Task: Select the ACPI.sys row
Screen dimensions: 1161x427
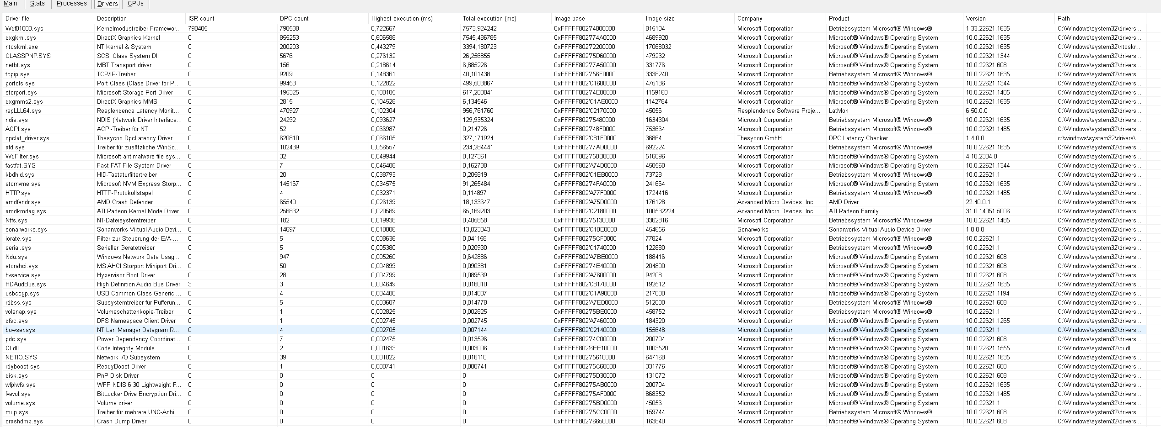Action: point(574,129)
